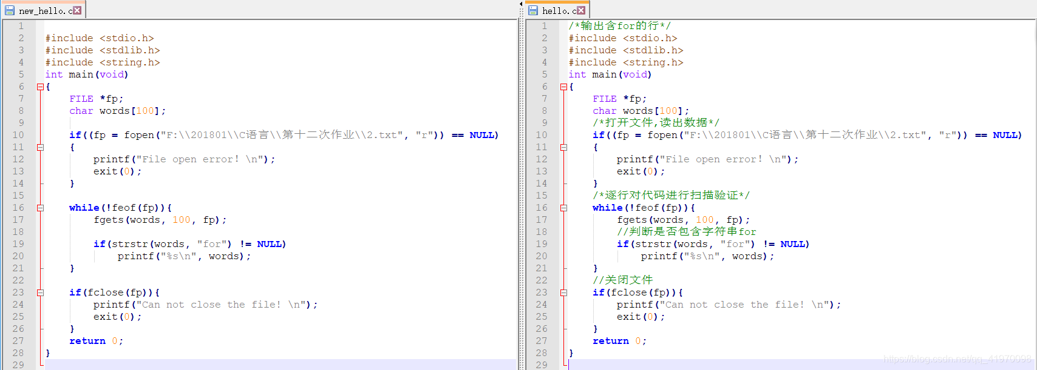1037x370 pixels.
Task: Collapse while loop fold at line 16 in hello.c
Action: [x=563, y=208]
